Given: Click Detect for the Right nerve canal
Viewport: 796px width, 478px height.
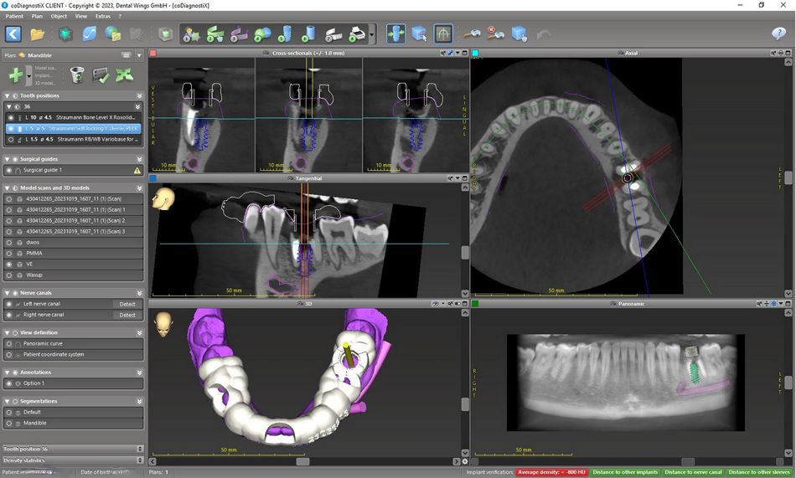Looking at the screenshot, I should tap(127, 315).
